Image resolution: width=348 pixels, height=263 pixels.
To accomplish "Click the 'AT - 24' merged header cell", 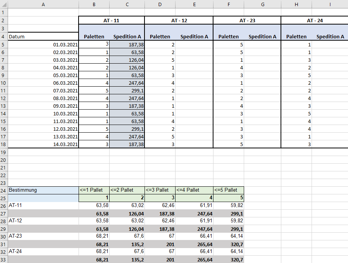I will [x=315, y=20].
